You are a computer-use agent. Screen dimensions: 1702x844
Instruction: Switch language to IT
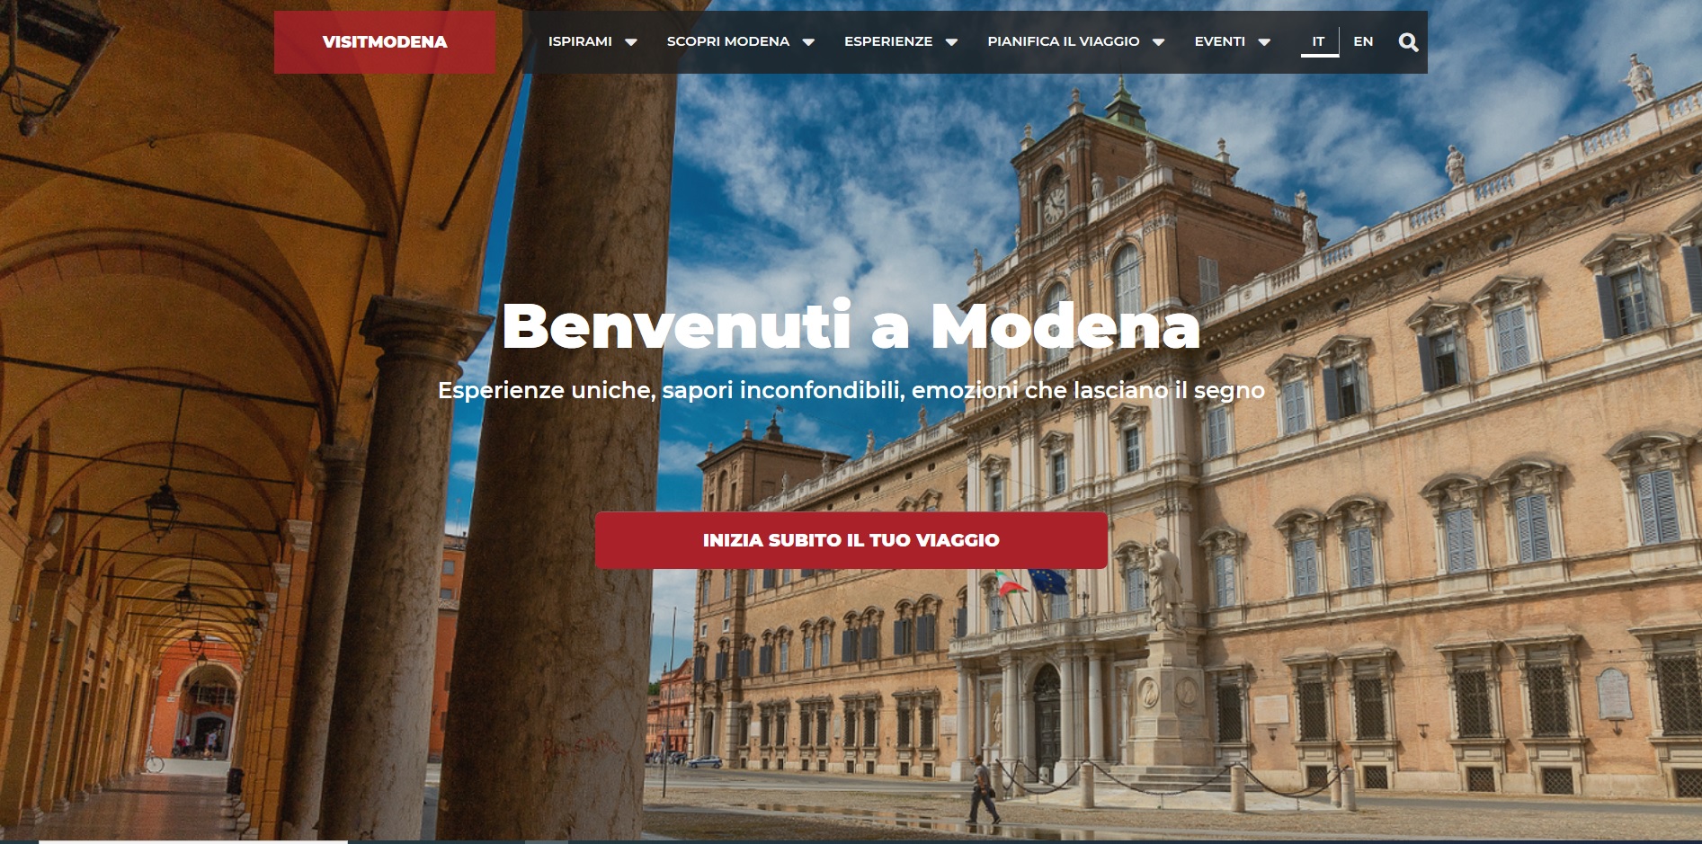click(x=1319, y=41)
